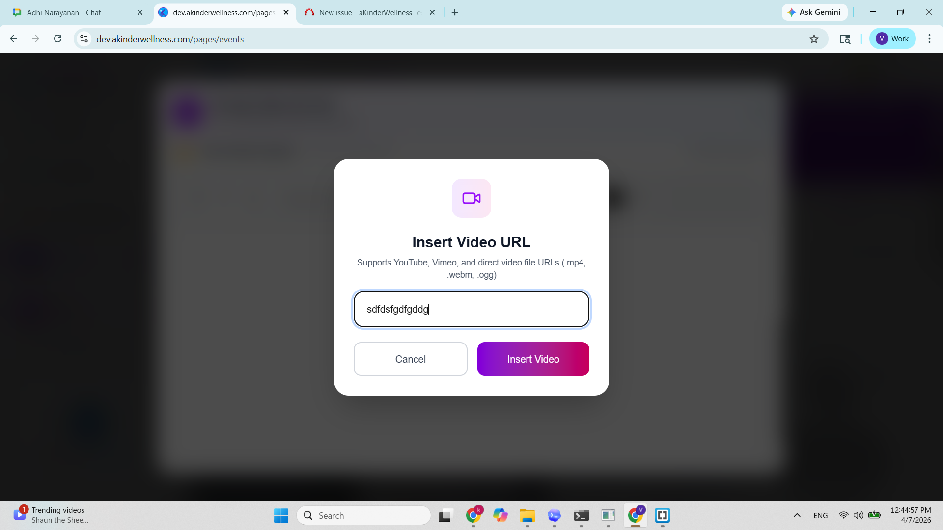The image size is (943, 530).
Task: Go back to the previous page
Action: tap(14, 39)
